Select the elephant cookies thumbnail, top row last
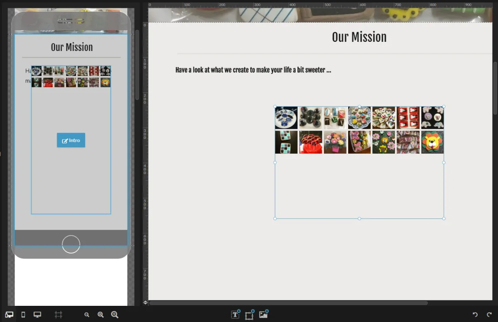Image resolution: width=498 pixels, height=322 pixels. point(432,118)
